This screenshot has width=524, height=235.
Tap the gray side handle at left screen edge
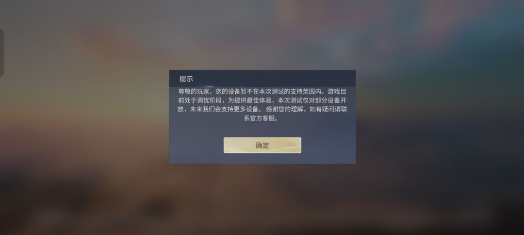[1, 53]
